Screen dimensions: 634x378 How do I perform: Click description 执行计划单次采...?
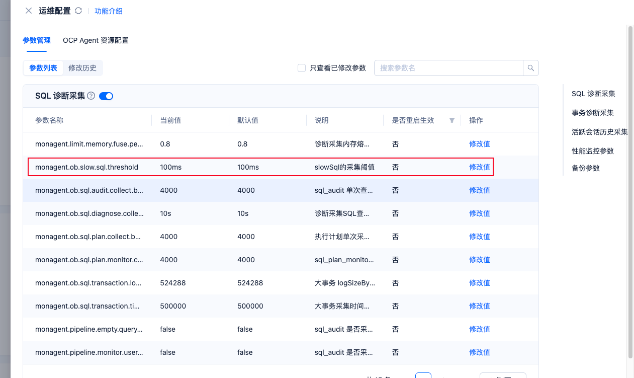tap(342, 237)
